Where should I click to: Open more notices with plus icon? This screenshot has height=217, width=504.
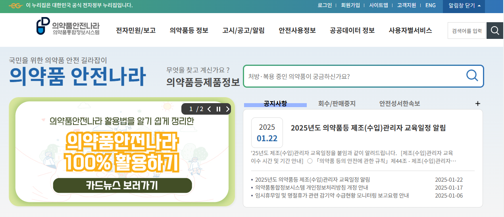478,104
